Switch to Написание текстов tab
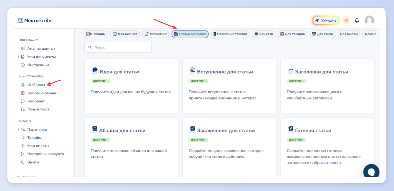Screen dimensions: 394x191 tap(230, 34)
